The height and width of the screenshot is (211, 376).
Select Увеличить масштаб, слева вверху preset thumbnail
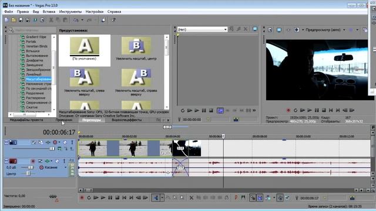84,78
